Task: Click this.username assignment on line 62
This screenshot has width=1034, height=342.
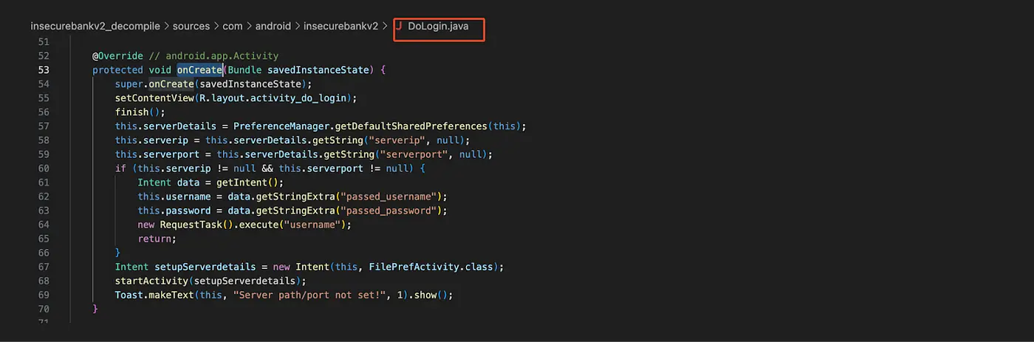Action: (174, 196)
